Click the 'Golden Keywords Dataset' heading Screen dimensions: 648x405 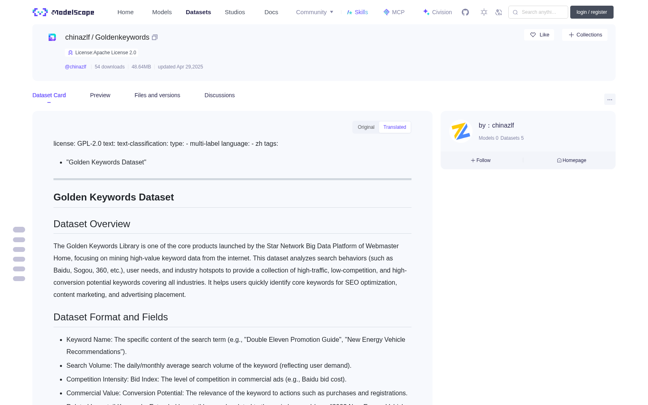(x=114, y=197)
